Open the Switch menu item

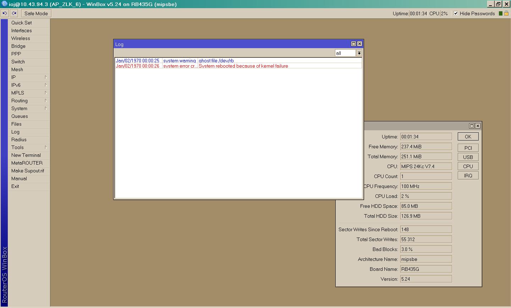29,62
